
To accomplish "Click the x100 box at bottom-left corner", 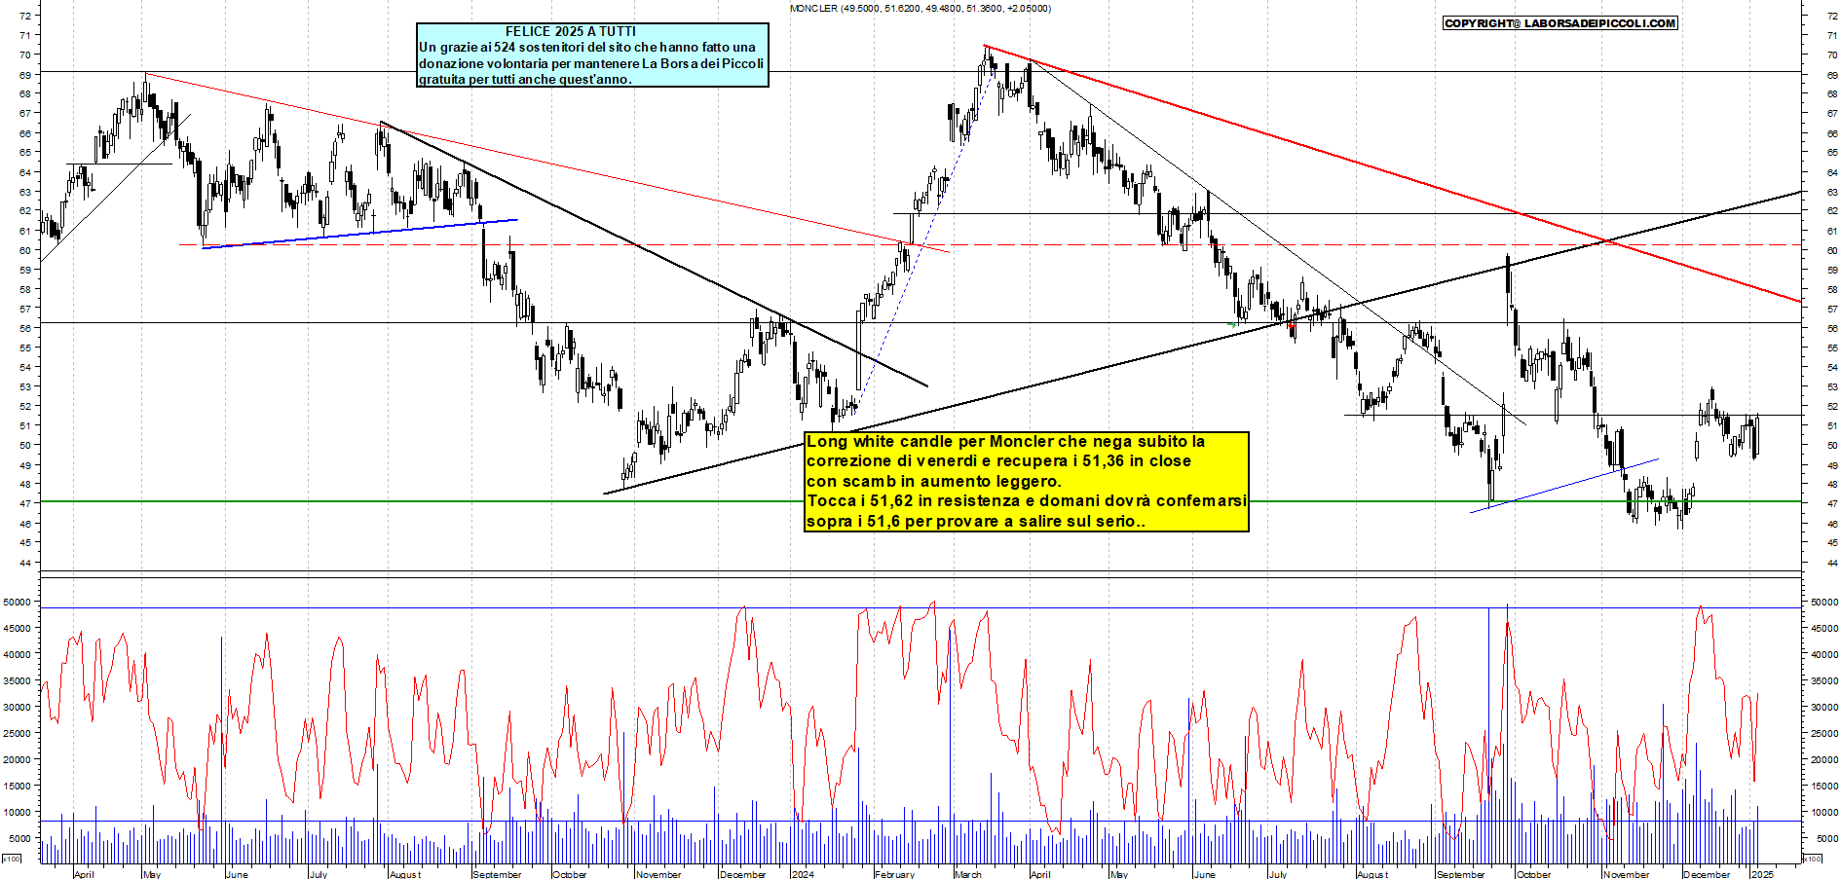I will 12,860.
